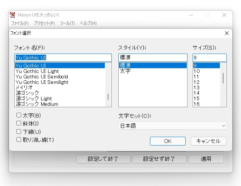This screenshot has width=241, height=186.
Task: Enable the 太字(B) bold checkbox
Action: click(x=19, y=115)
